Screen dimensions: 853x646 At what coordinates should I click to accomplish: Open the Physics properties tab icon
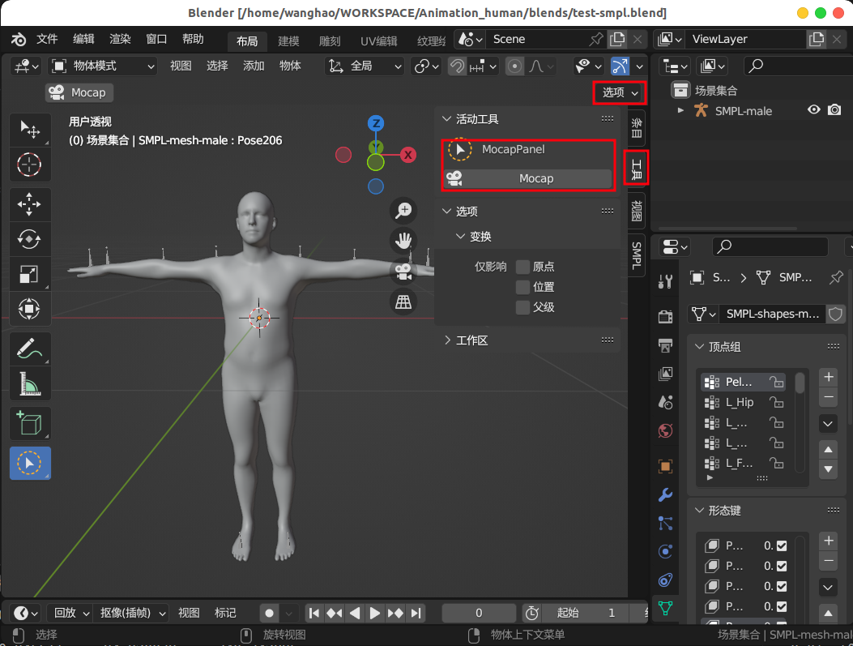pyautogui.click(x=665, y=551)
